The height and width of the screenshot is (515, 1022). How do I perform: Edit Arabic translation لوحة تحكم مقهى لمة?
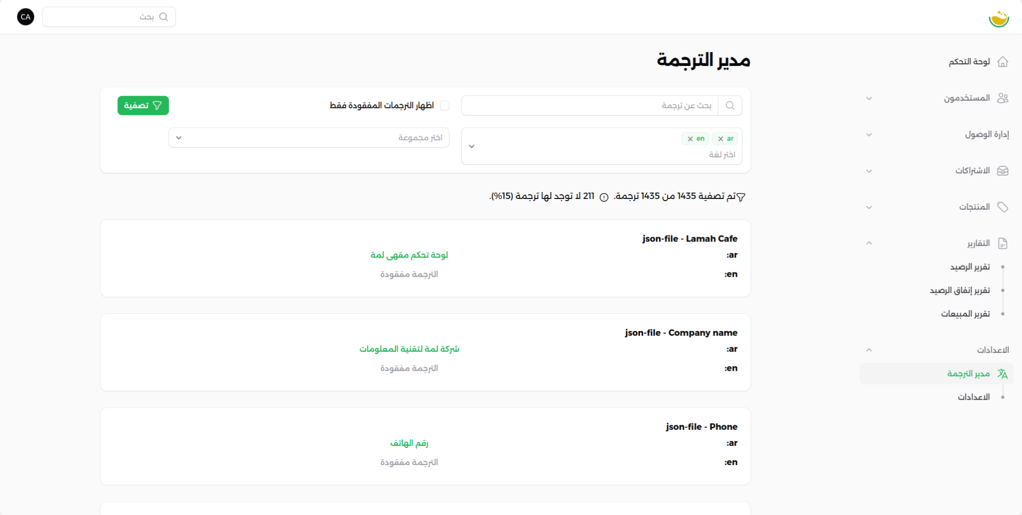pyautogui.click(x=409, y=255)
